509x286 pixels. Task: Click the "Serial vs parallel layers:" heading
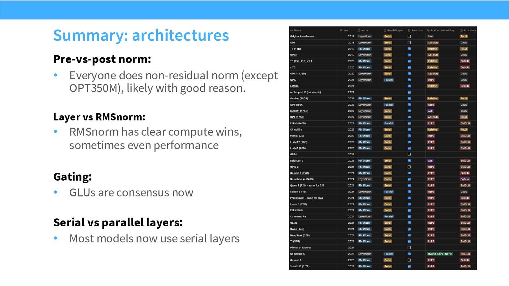tap(118, 223)
